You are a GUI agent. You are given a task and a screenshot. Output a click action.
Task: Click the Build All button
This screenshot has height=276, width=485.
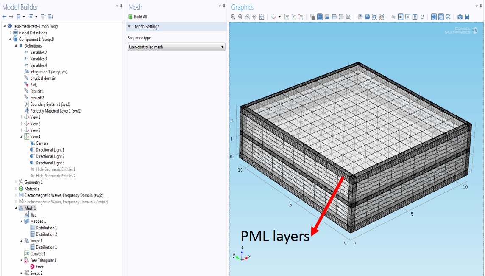point(138,17)
